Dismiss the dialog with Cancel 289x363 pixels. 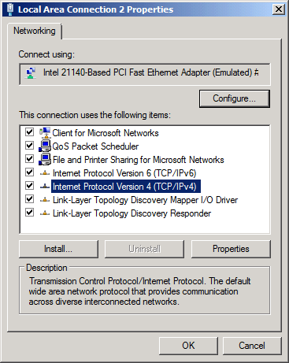[x=252, y=346]
